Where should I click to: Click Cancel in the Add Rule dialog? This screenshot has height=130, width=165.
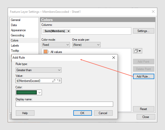(103, 113)
